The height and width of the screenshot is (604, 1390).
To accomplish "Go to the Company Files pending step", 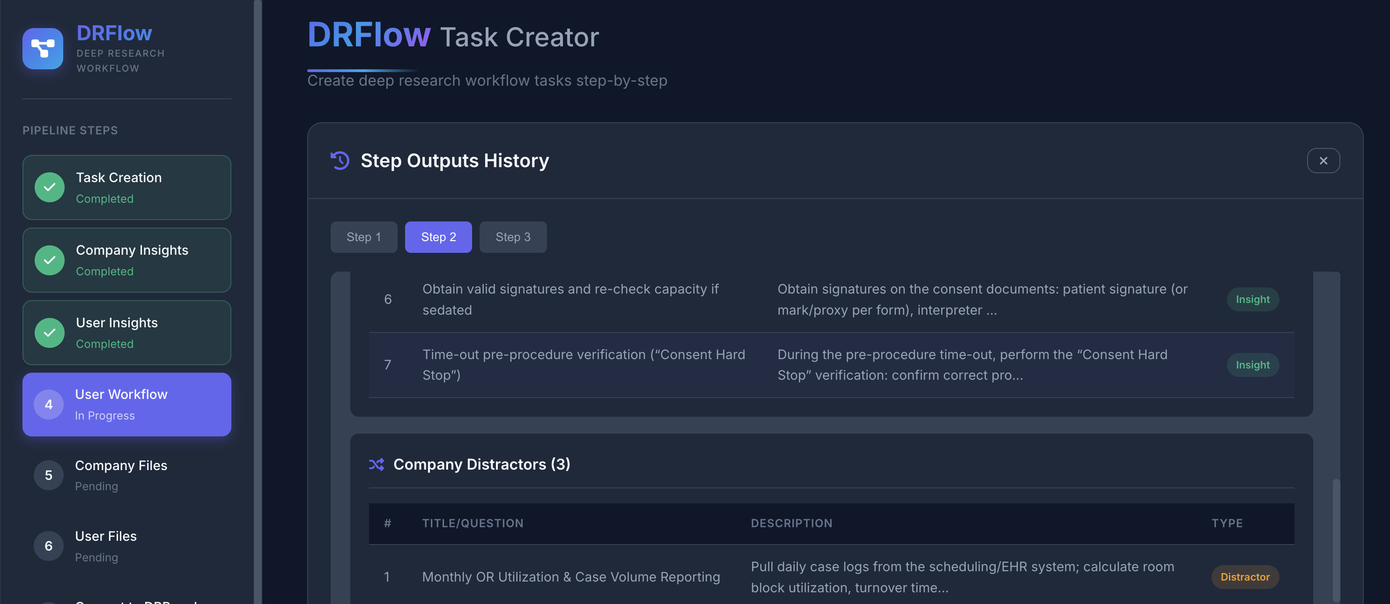I will coord(127,475).
